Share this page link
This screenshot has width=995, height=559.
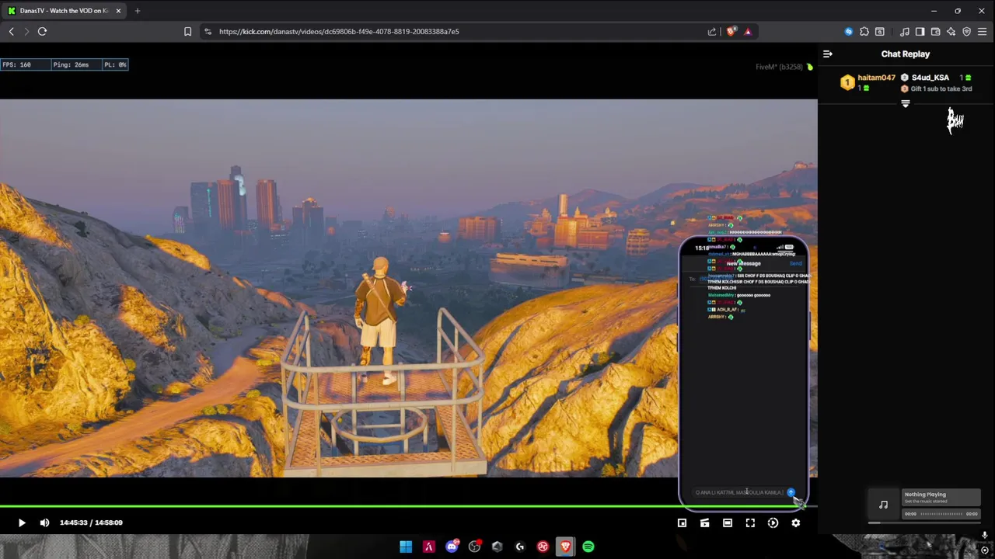[x=712, y=32]
